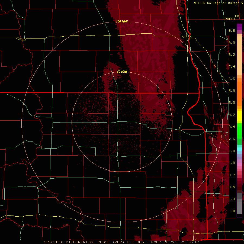244x244 pixels.
Task: Click the SPECIFIC DIFFERENTIAL PHASE (KDP) caption
Action: [x=85, y=242]
